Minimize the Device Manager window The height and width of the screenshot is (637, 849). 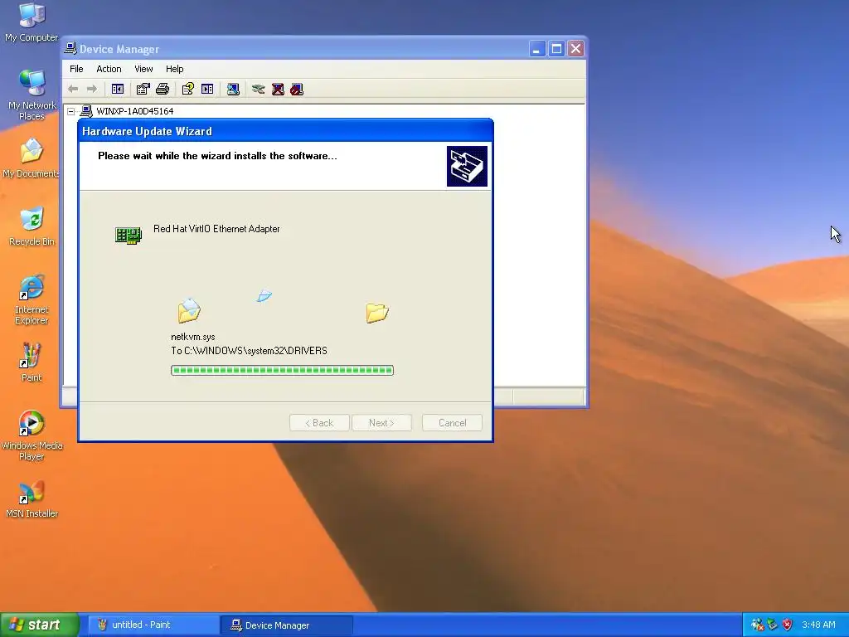[536, 49]
